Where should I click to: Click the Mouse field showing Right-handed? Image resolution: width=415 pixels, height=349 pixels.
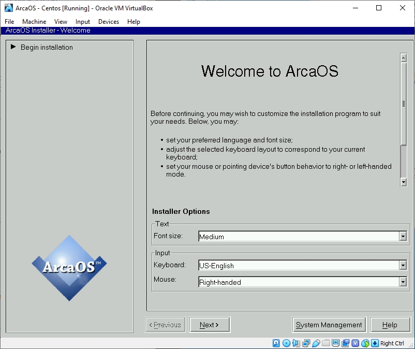click(299, 282)
